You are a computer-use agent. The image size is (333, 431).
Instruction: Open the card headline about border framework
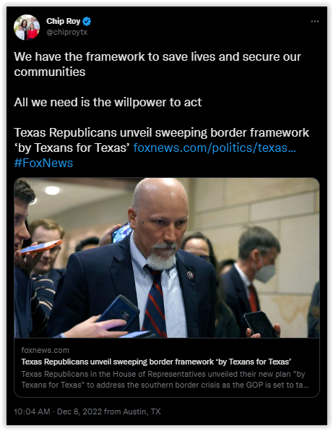coord(156,362)
